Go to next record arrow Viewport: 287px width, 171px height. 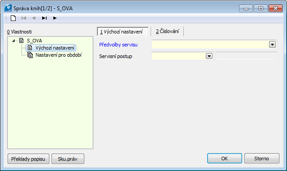[55, 18]
